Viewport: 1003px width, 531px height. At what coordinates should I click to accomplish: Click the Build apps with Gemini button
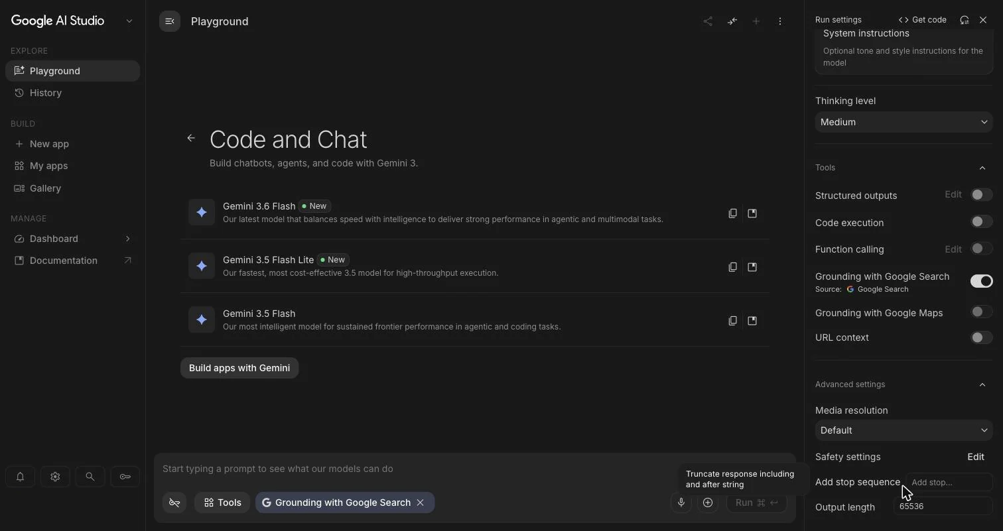(239, 368)
